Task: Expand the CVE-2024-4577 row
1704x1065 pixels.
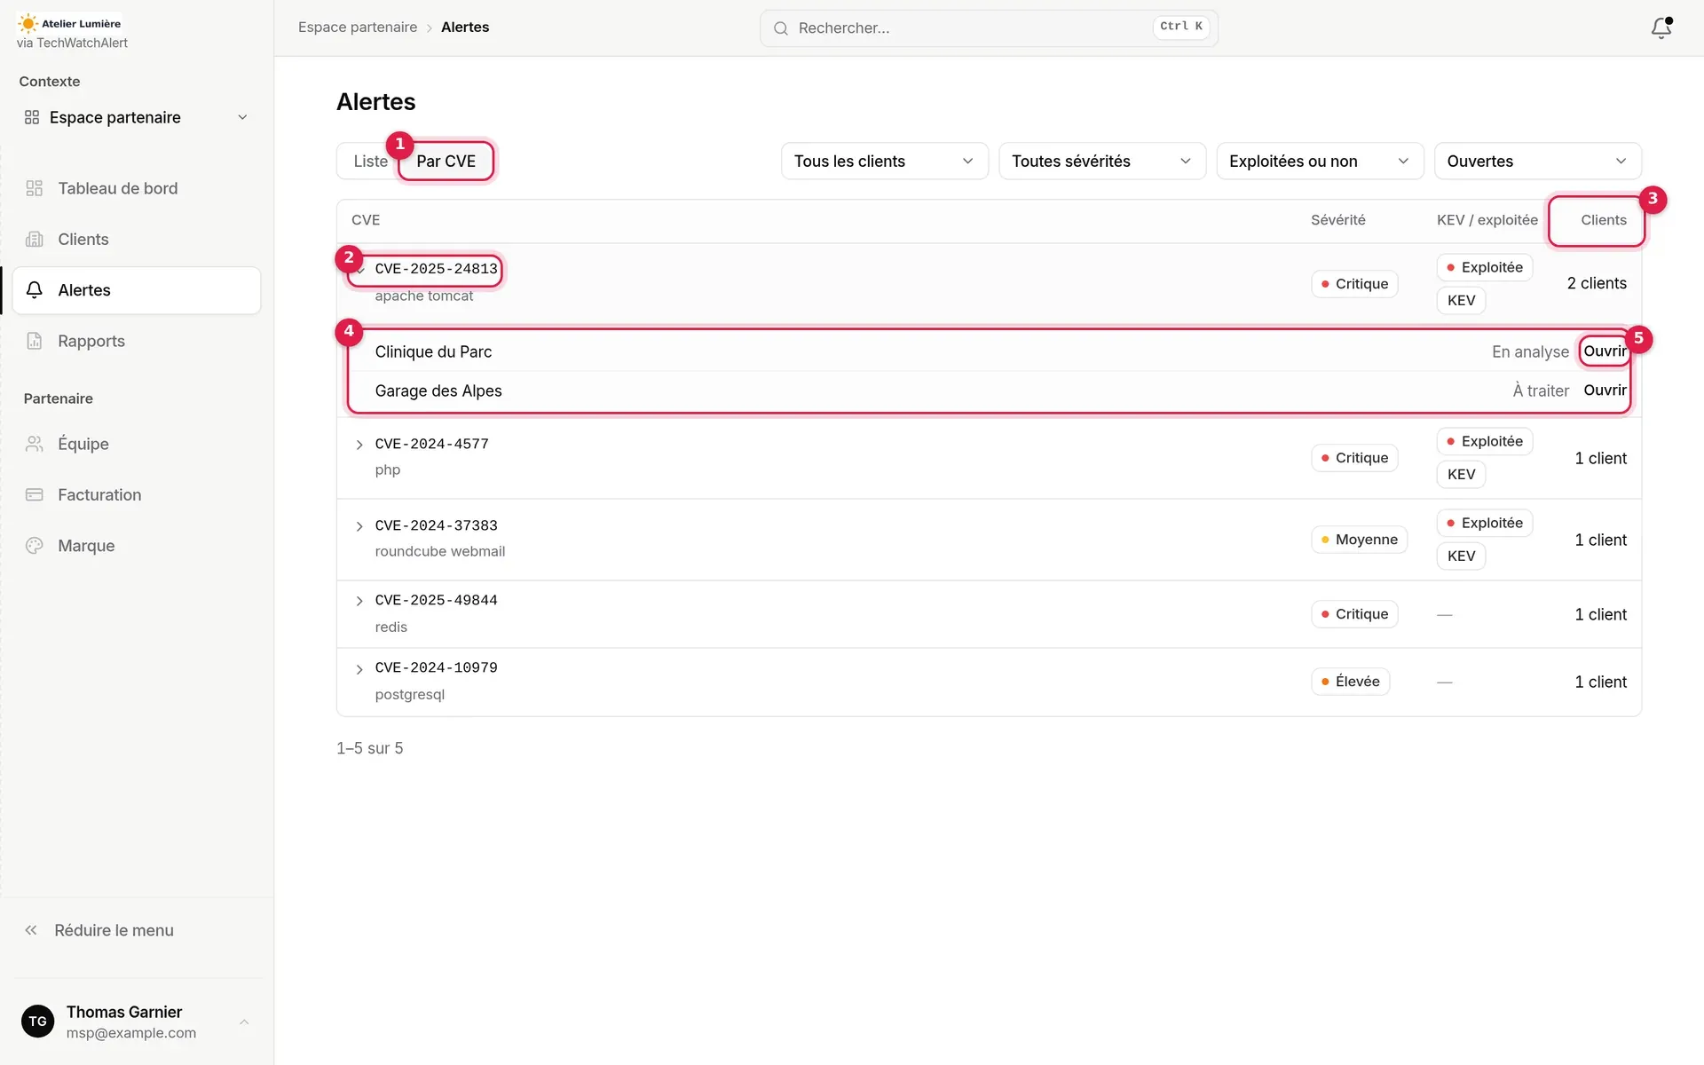Action: [359, 445]
